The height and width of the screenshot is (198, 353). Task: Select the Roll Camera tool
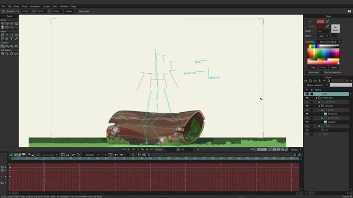(12, 46)
